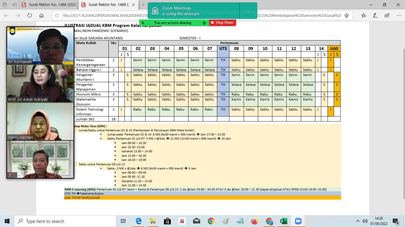Click the 'Bahasa Inggris I' course cell
The image size is (405, 227).
tap(92, 70)
